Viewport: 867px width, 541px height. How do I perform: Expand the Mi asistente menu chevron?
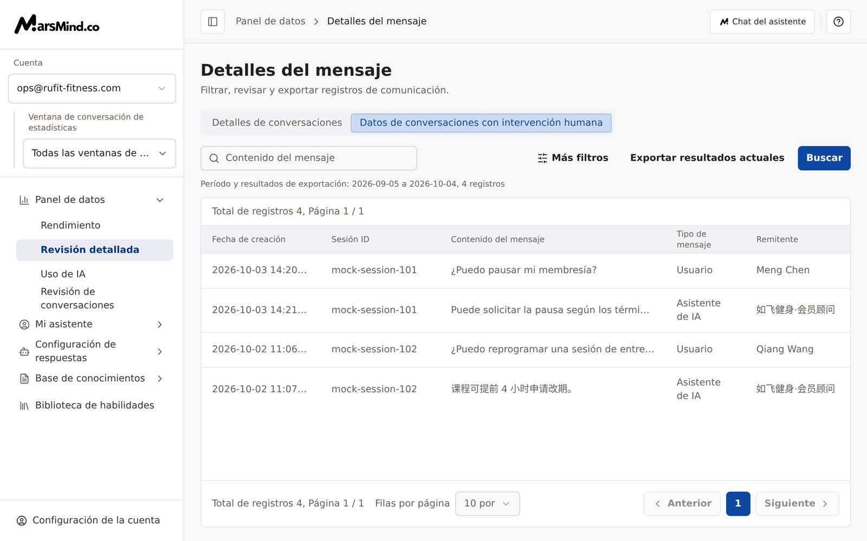pyautogui.click(x=160, y=325)
